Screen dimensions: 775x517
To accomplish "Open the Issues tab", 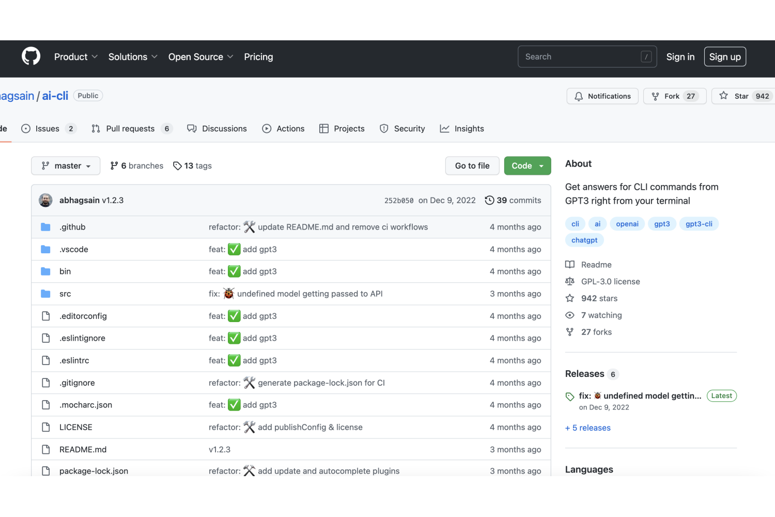I will (x=49, y=129).
